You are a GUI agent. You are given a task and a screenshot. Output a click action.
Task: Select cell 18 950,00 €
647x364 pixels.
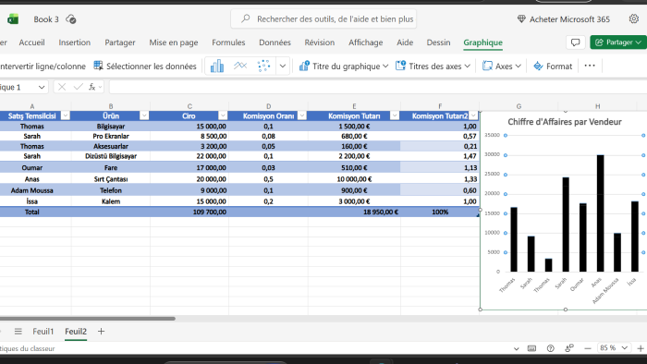(354, 212)
